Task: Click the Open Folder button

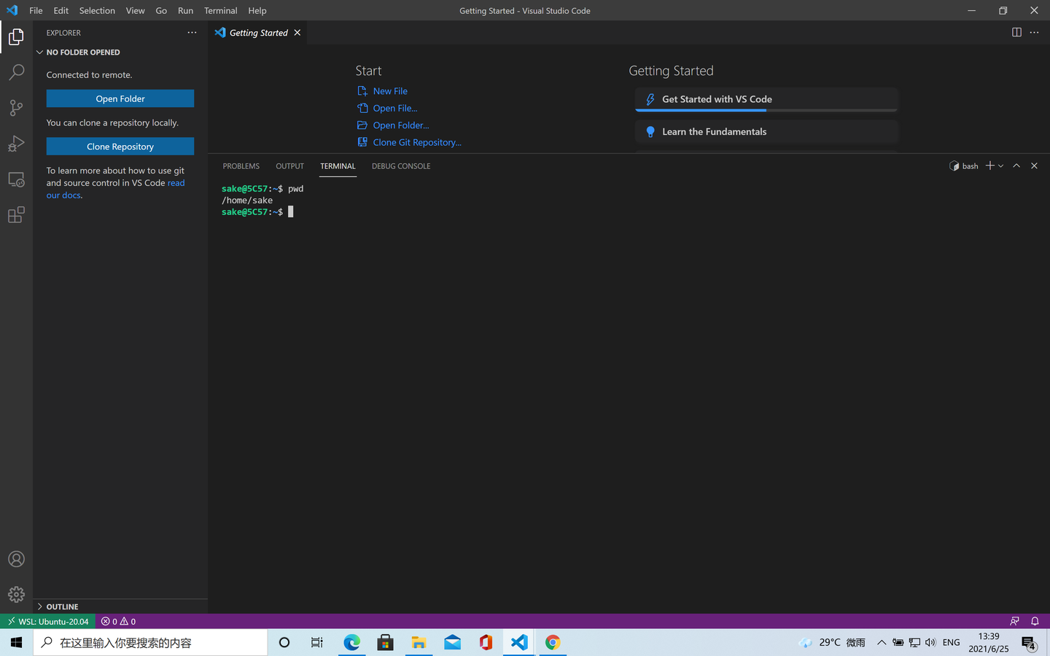Action: pos(120,98)
